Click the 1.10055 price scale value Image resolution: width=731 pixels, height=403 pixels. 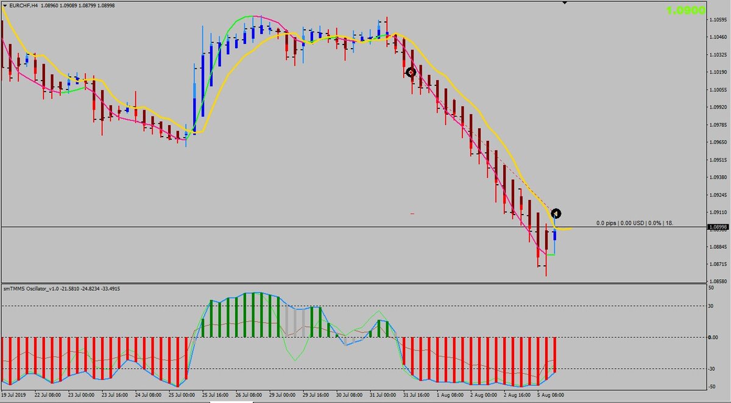pyautogui.click(x=719, y=90)
